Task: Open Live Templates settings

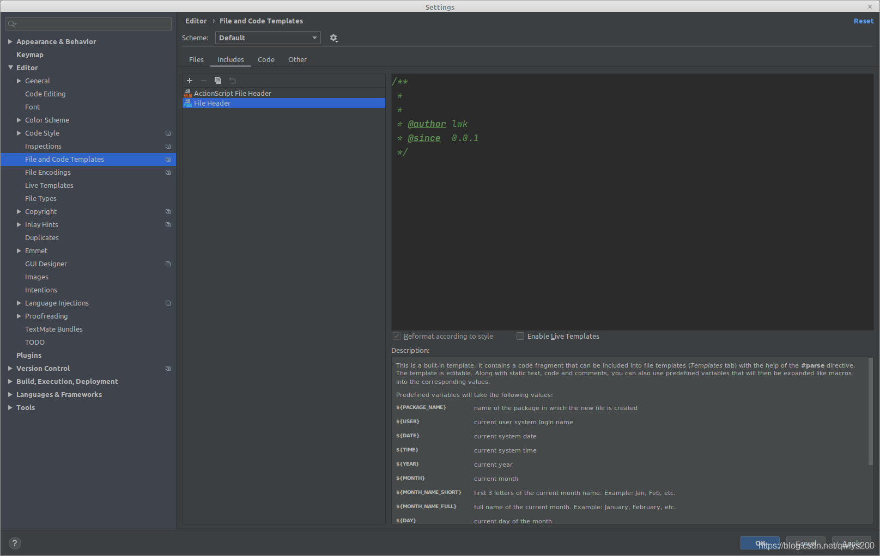Action: pyautogui.click(x=49, y=185)
